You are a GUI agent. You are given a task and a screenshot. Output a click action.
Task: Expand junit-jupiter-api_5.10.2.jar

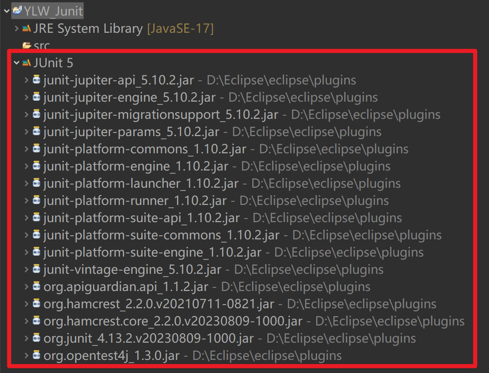[27, 80]
